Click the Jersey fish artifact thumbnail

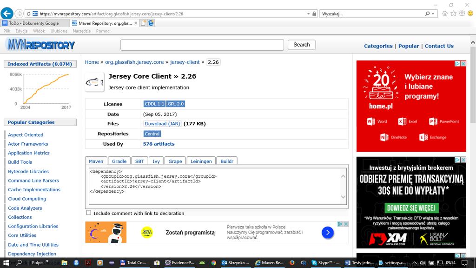point(94,82)
